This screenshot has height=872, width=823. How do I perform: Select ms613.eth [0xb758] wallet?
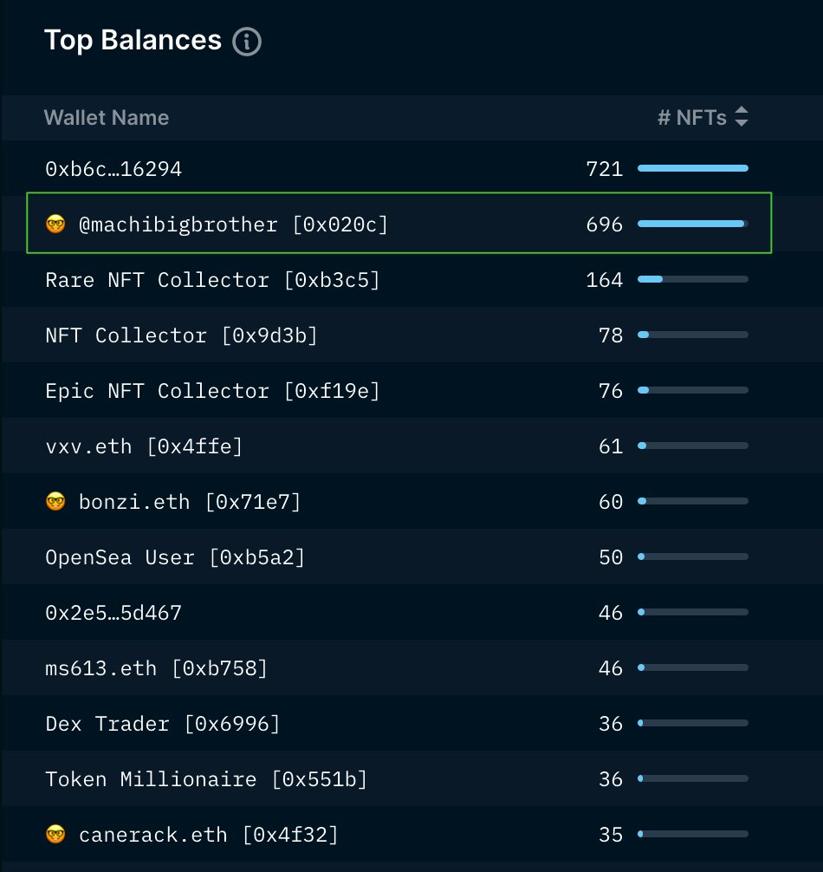(x=156, y=668)
